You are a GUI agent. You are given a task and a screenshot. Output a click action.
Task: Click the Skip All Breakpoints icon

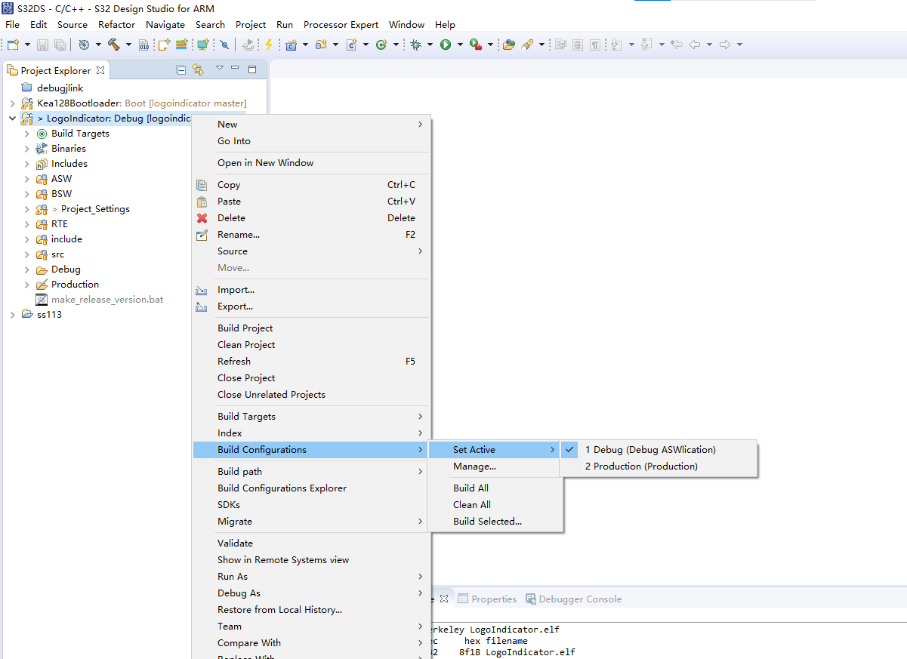pyautogui.click(x=226, y=45)
